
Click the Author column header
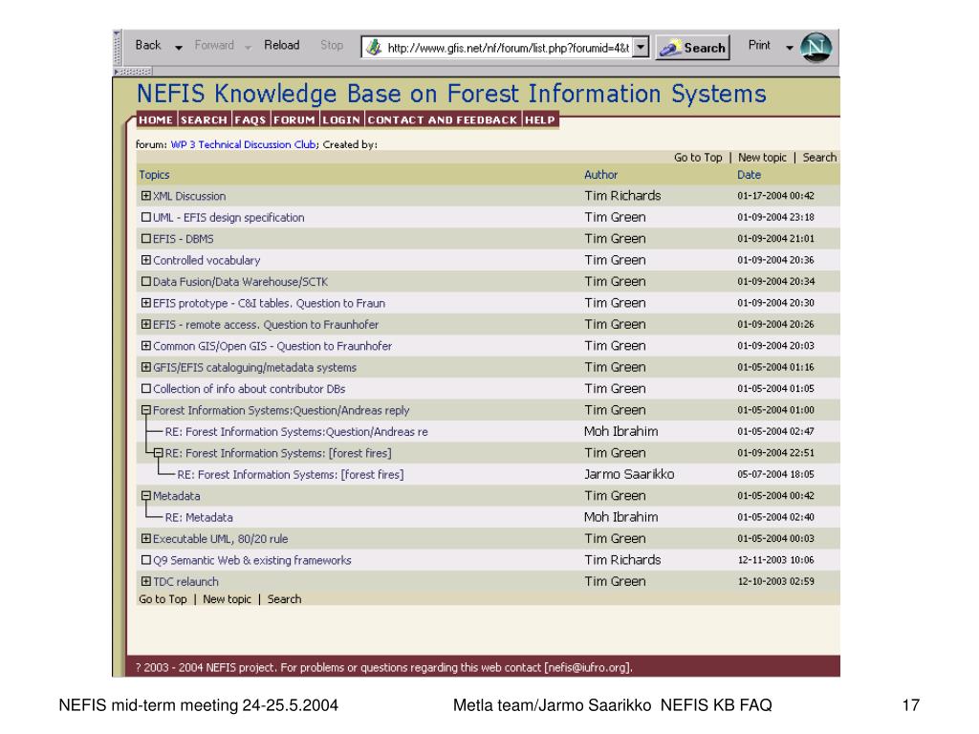click(600, 175)
